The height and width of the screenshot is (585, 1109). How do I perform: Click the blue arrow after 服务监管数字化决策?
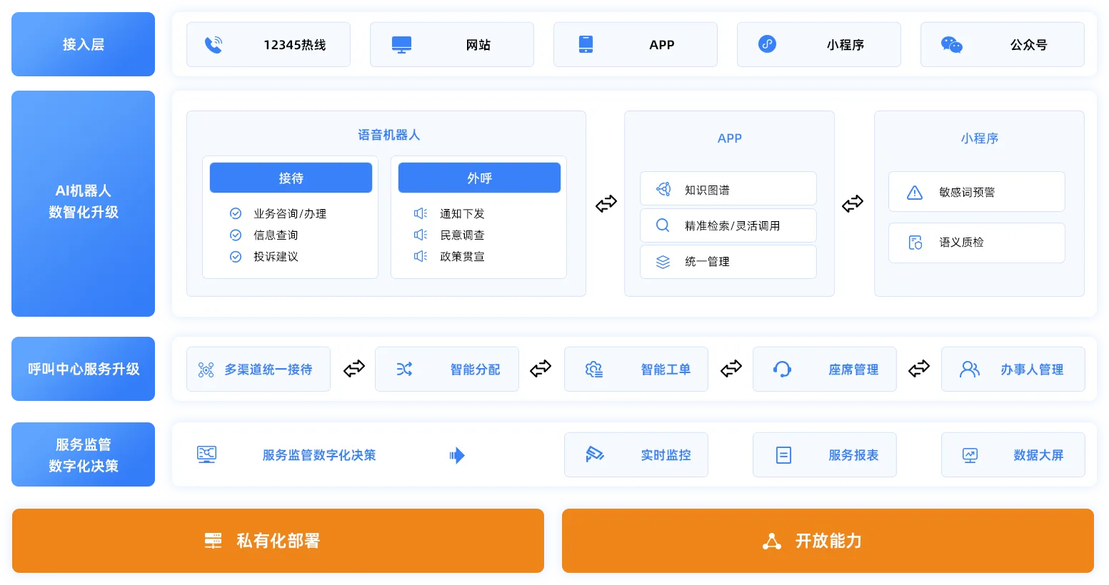pyautogui.click(x=457, y=455)
